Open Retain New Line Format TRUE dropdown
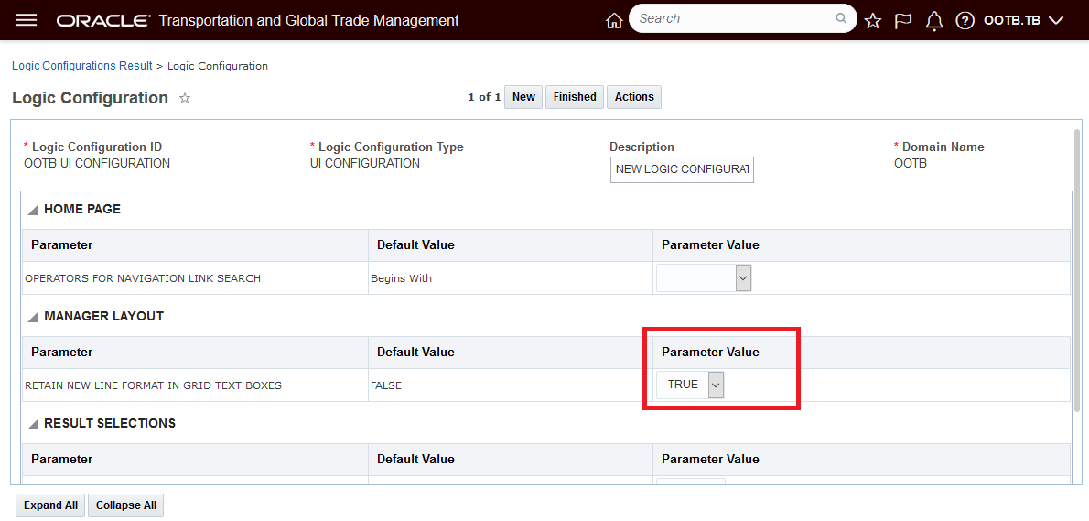The width and height of the screenshot is (1089, 521). coord(716,385)
